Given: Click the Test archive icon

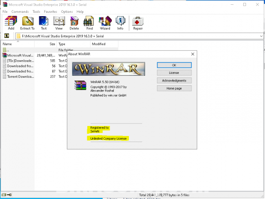Looking at the screenshot, I should (44, 21).
